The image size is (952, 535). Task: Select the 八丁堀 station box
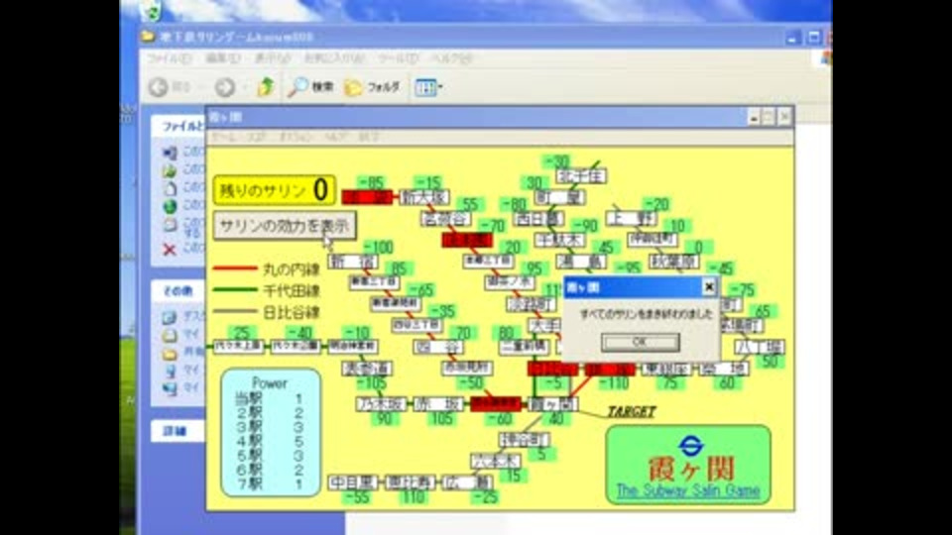[760, 348]
